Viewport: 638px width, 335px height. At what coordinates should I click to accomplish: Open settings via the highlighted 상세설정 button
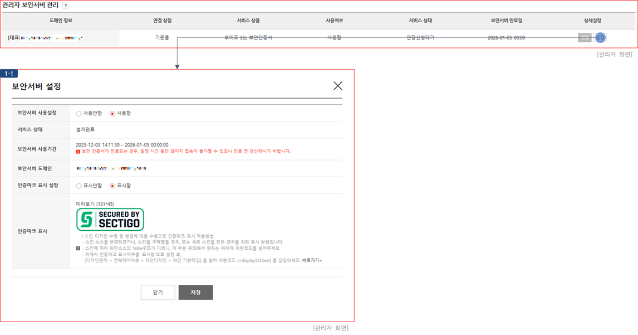coord(600,37)
